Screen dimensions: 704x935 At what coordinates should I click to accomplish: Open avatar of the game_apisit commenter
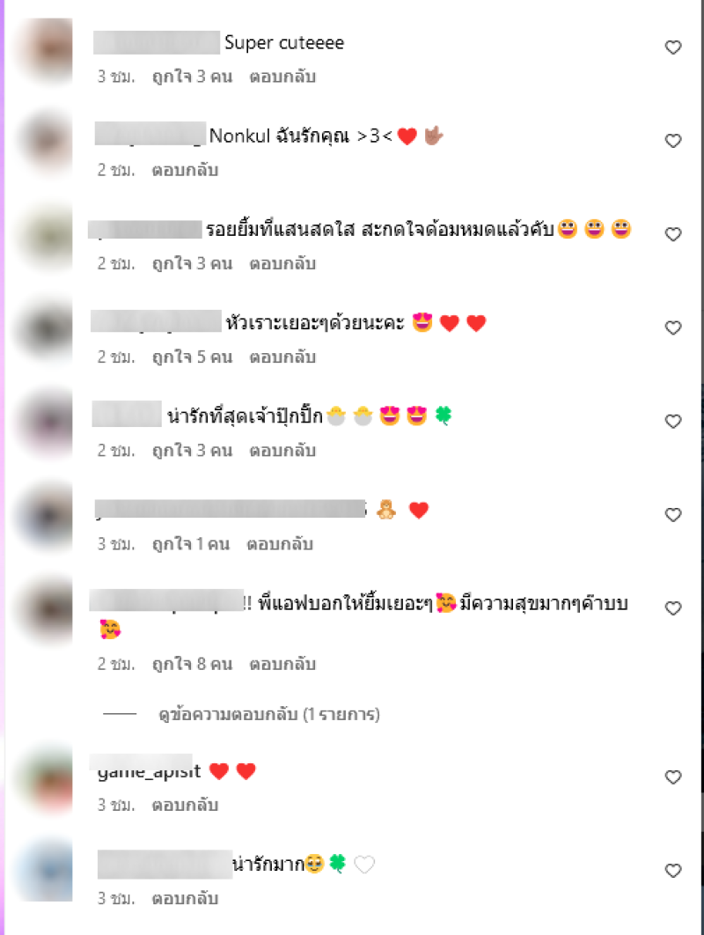coord(47,781)
